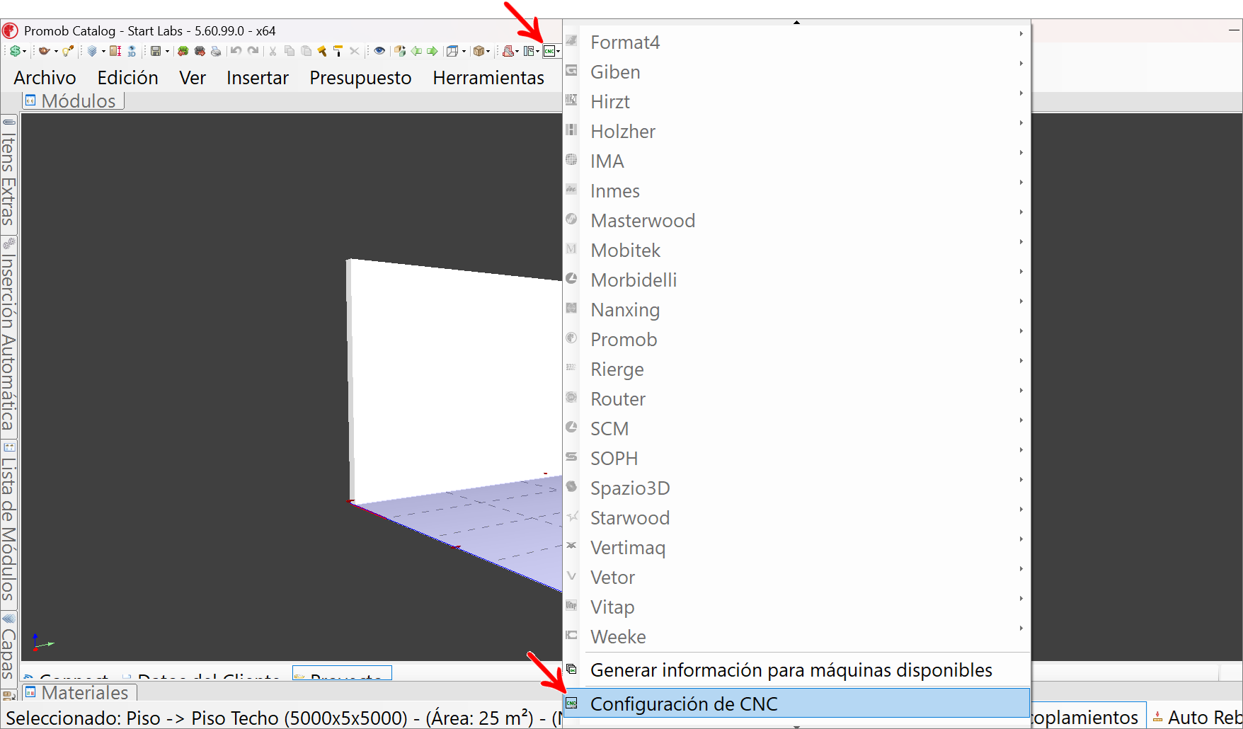Screen dimensions: 1243x729
Task: Open the dropdown arrow beside teapot icon
Action: [x=56, y=51]
